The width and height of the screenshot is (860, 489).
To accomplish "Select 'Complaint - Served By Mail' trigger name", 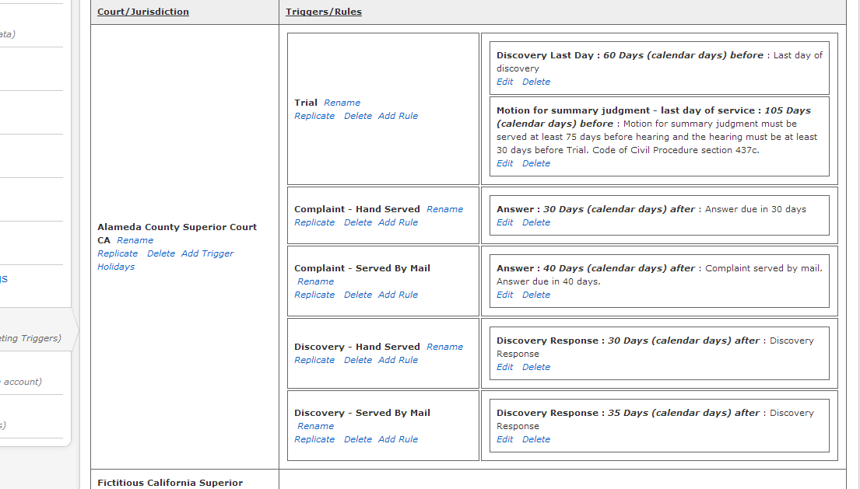I will pos(362,268).
